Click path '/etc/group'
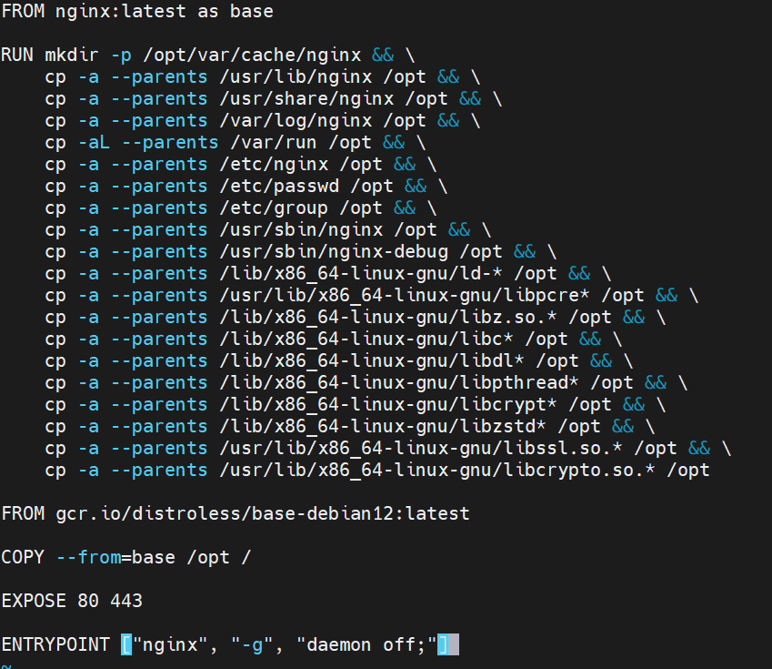This screenshot has width=772, height=669. pos(274,208)
